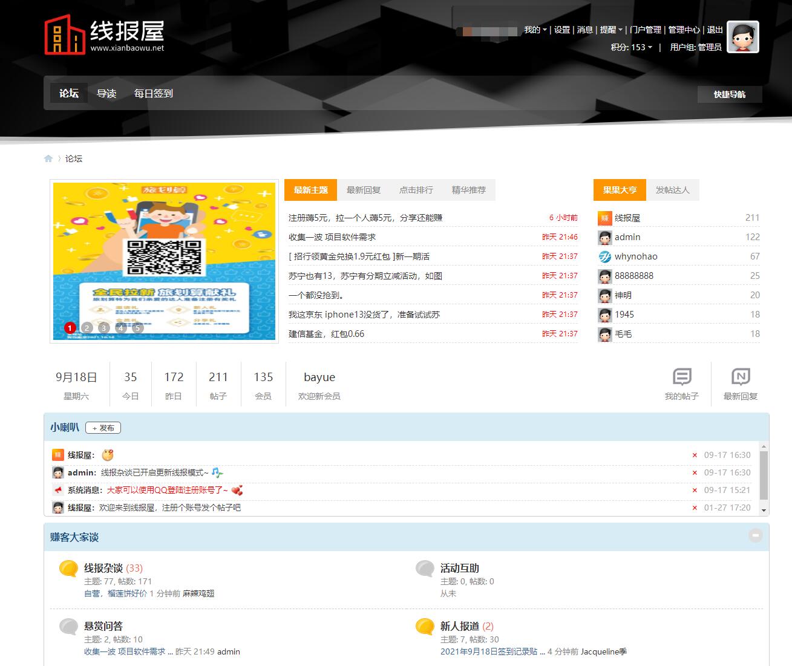Open the 每日签到 link
This screenshot has width=792, height=666.
[x=153, y=94]
